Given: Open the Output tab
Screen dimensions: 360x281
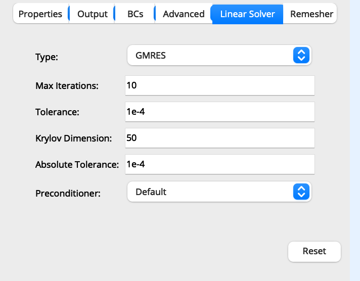Looking at the screenshot, I should pos(93,14).
